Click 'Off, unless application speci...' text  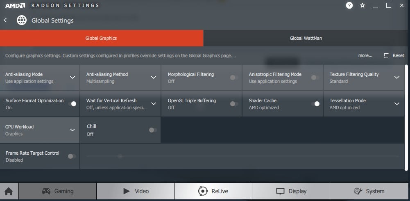(116, 107)
